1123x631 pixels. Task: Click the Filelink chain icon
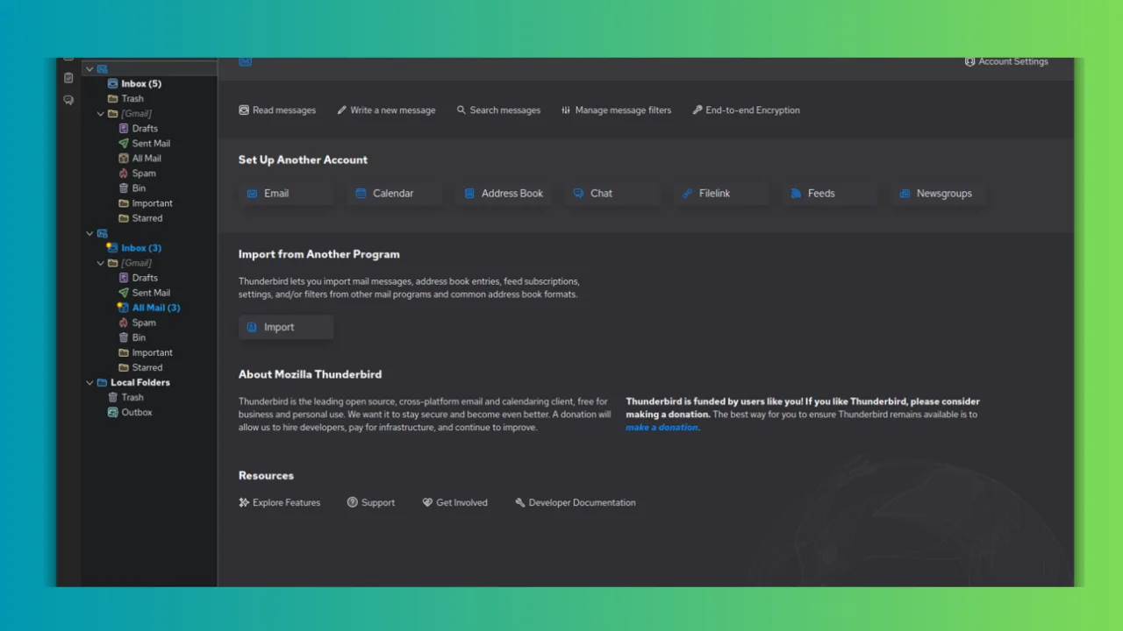pos(687,194)
